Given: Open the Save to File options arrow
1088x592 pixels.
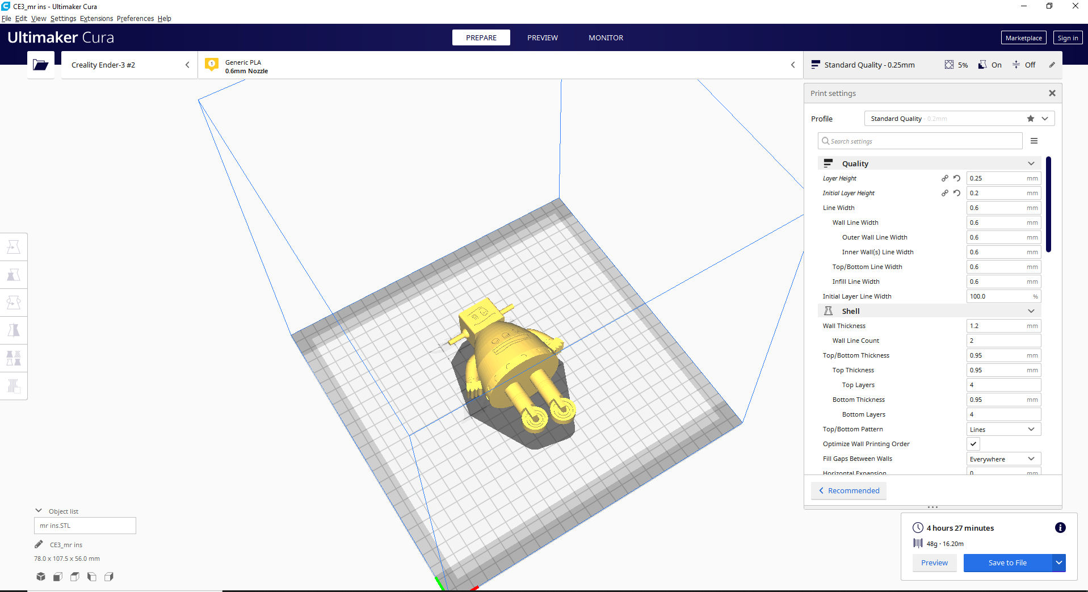Looking at the screenshot, I should 1059,562.
